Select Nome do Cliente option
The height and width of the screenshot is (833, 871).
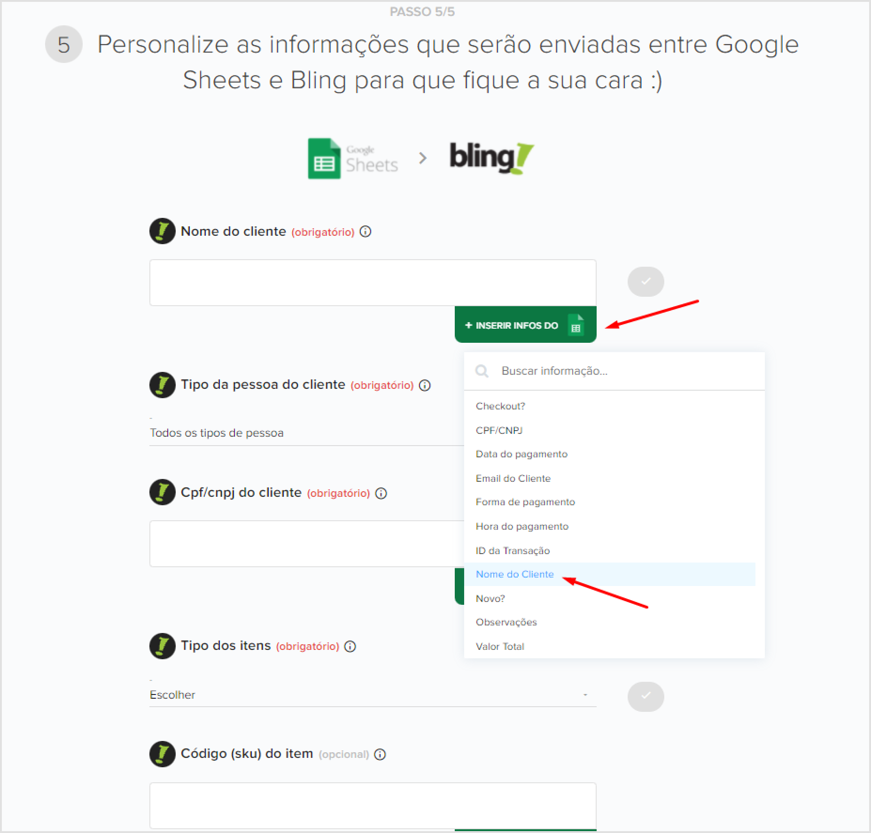[x=610, y=574]
